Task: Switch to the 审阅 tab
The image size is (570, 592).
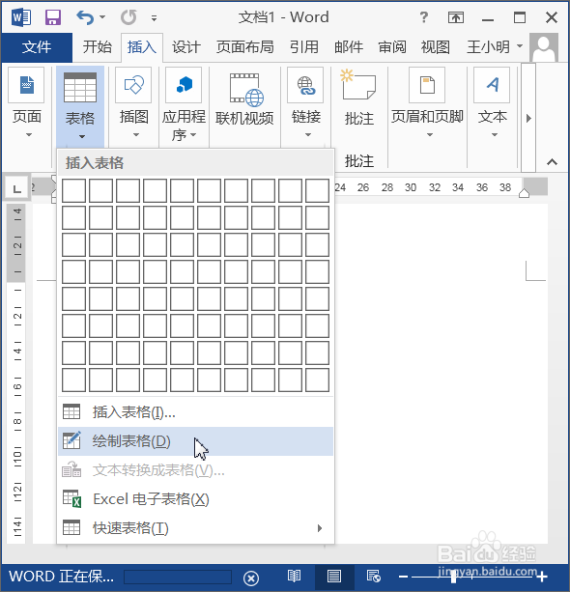Action: pos(392,47)
